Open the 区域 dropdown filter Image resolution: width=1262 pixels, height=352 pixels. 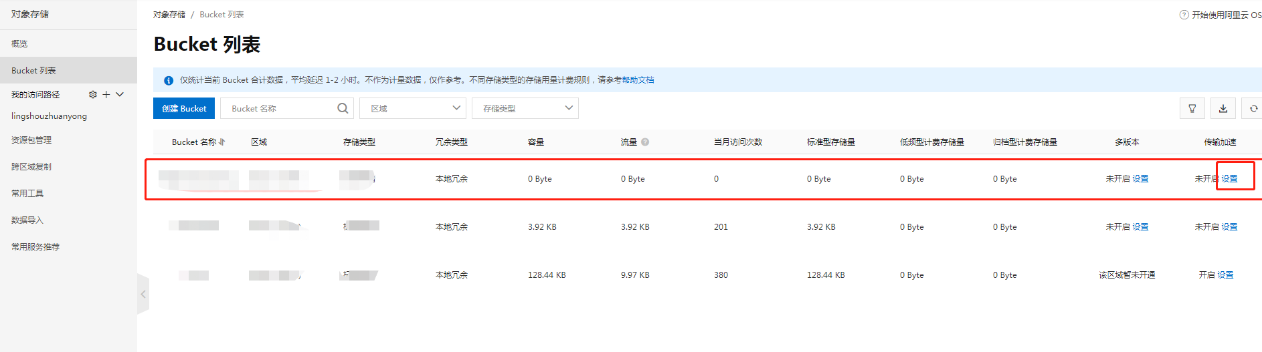point(413,108)
